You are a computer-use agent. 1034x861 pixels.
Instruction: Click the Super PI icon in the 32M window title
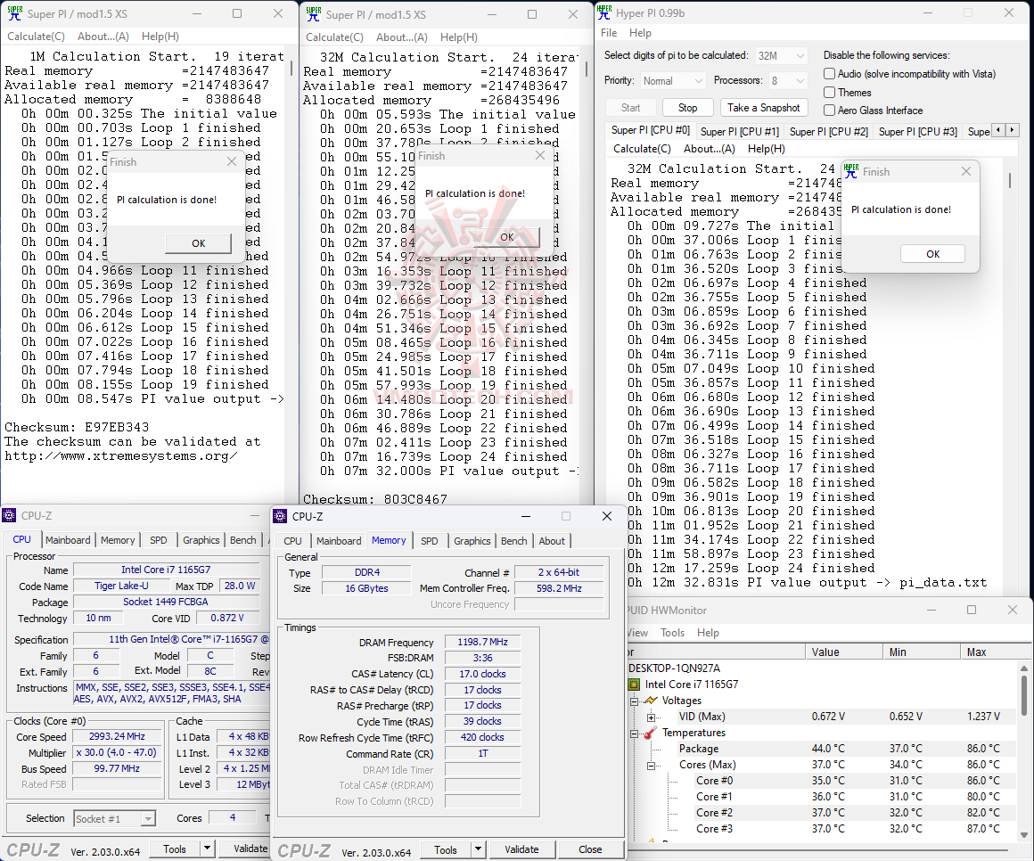click(x=314, y=14)
